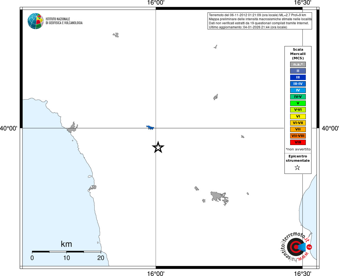Click the bottom 16°00' longitude label

(x=156, y=274)
